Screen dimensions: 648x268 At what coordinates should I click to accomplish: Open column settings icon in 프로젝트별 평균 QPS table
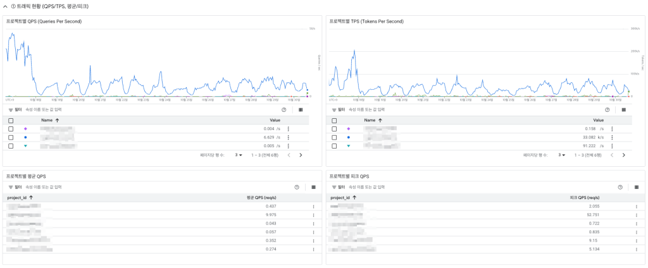point(313,187)
